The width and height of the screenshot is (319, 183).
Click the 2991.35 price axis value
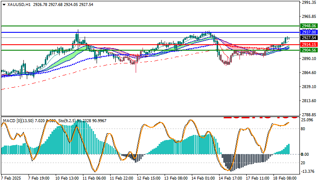pos(309,3)
